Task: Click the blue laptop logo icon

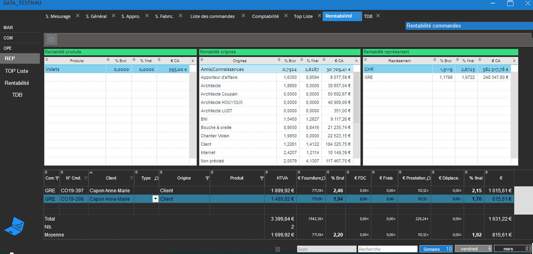Action: point(14,226)
